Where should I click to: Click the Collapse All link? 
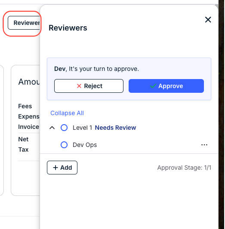pyautogui.click(x=67, y=113)
